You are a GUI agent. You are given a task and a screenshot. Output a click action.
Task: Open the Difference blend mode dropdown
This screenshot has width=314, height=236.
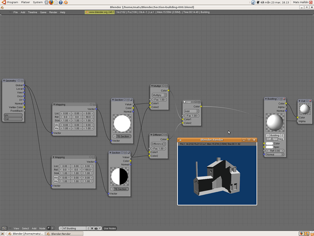point(158,144)
